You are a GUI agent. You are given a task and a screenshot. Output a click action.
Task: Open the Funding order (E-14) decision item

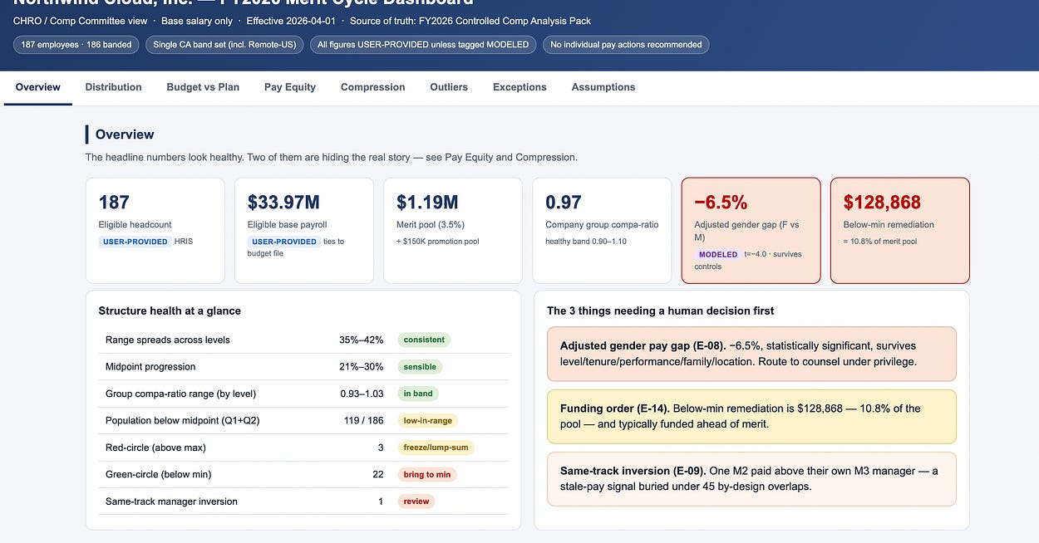tap(751, 417)
